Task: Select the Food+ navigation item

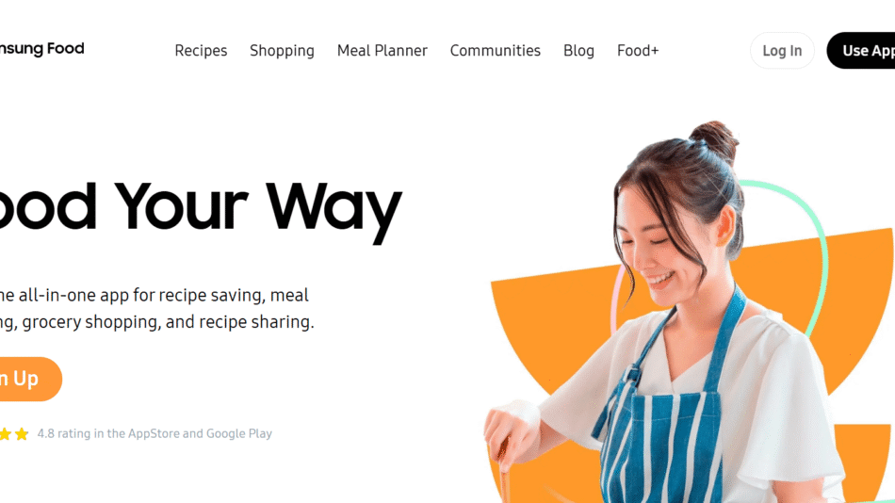Action: coord(638,51)
